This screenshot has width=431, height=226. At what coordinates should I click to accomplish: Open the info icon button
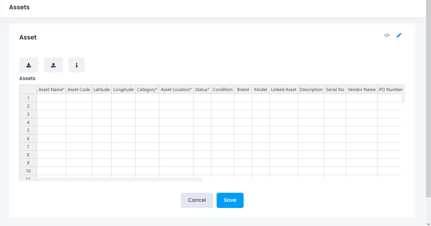(77, 65)
